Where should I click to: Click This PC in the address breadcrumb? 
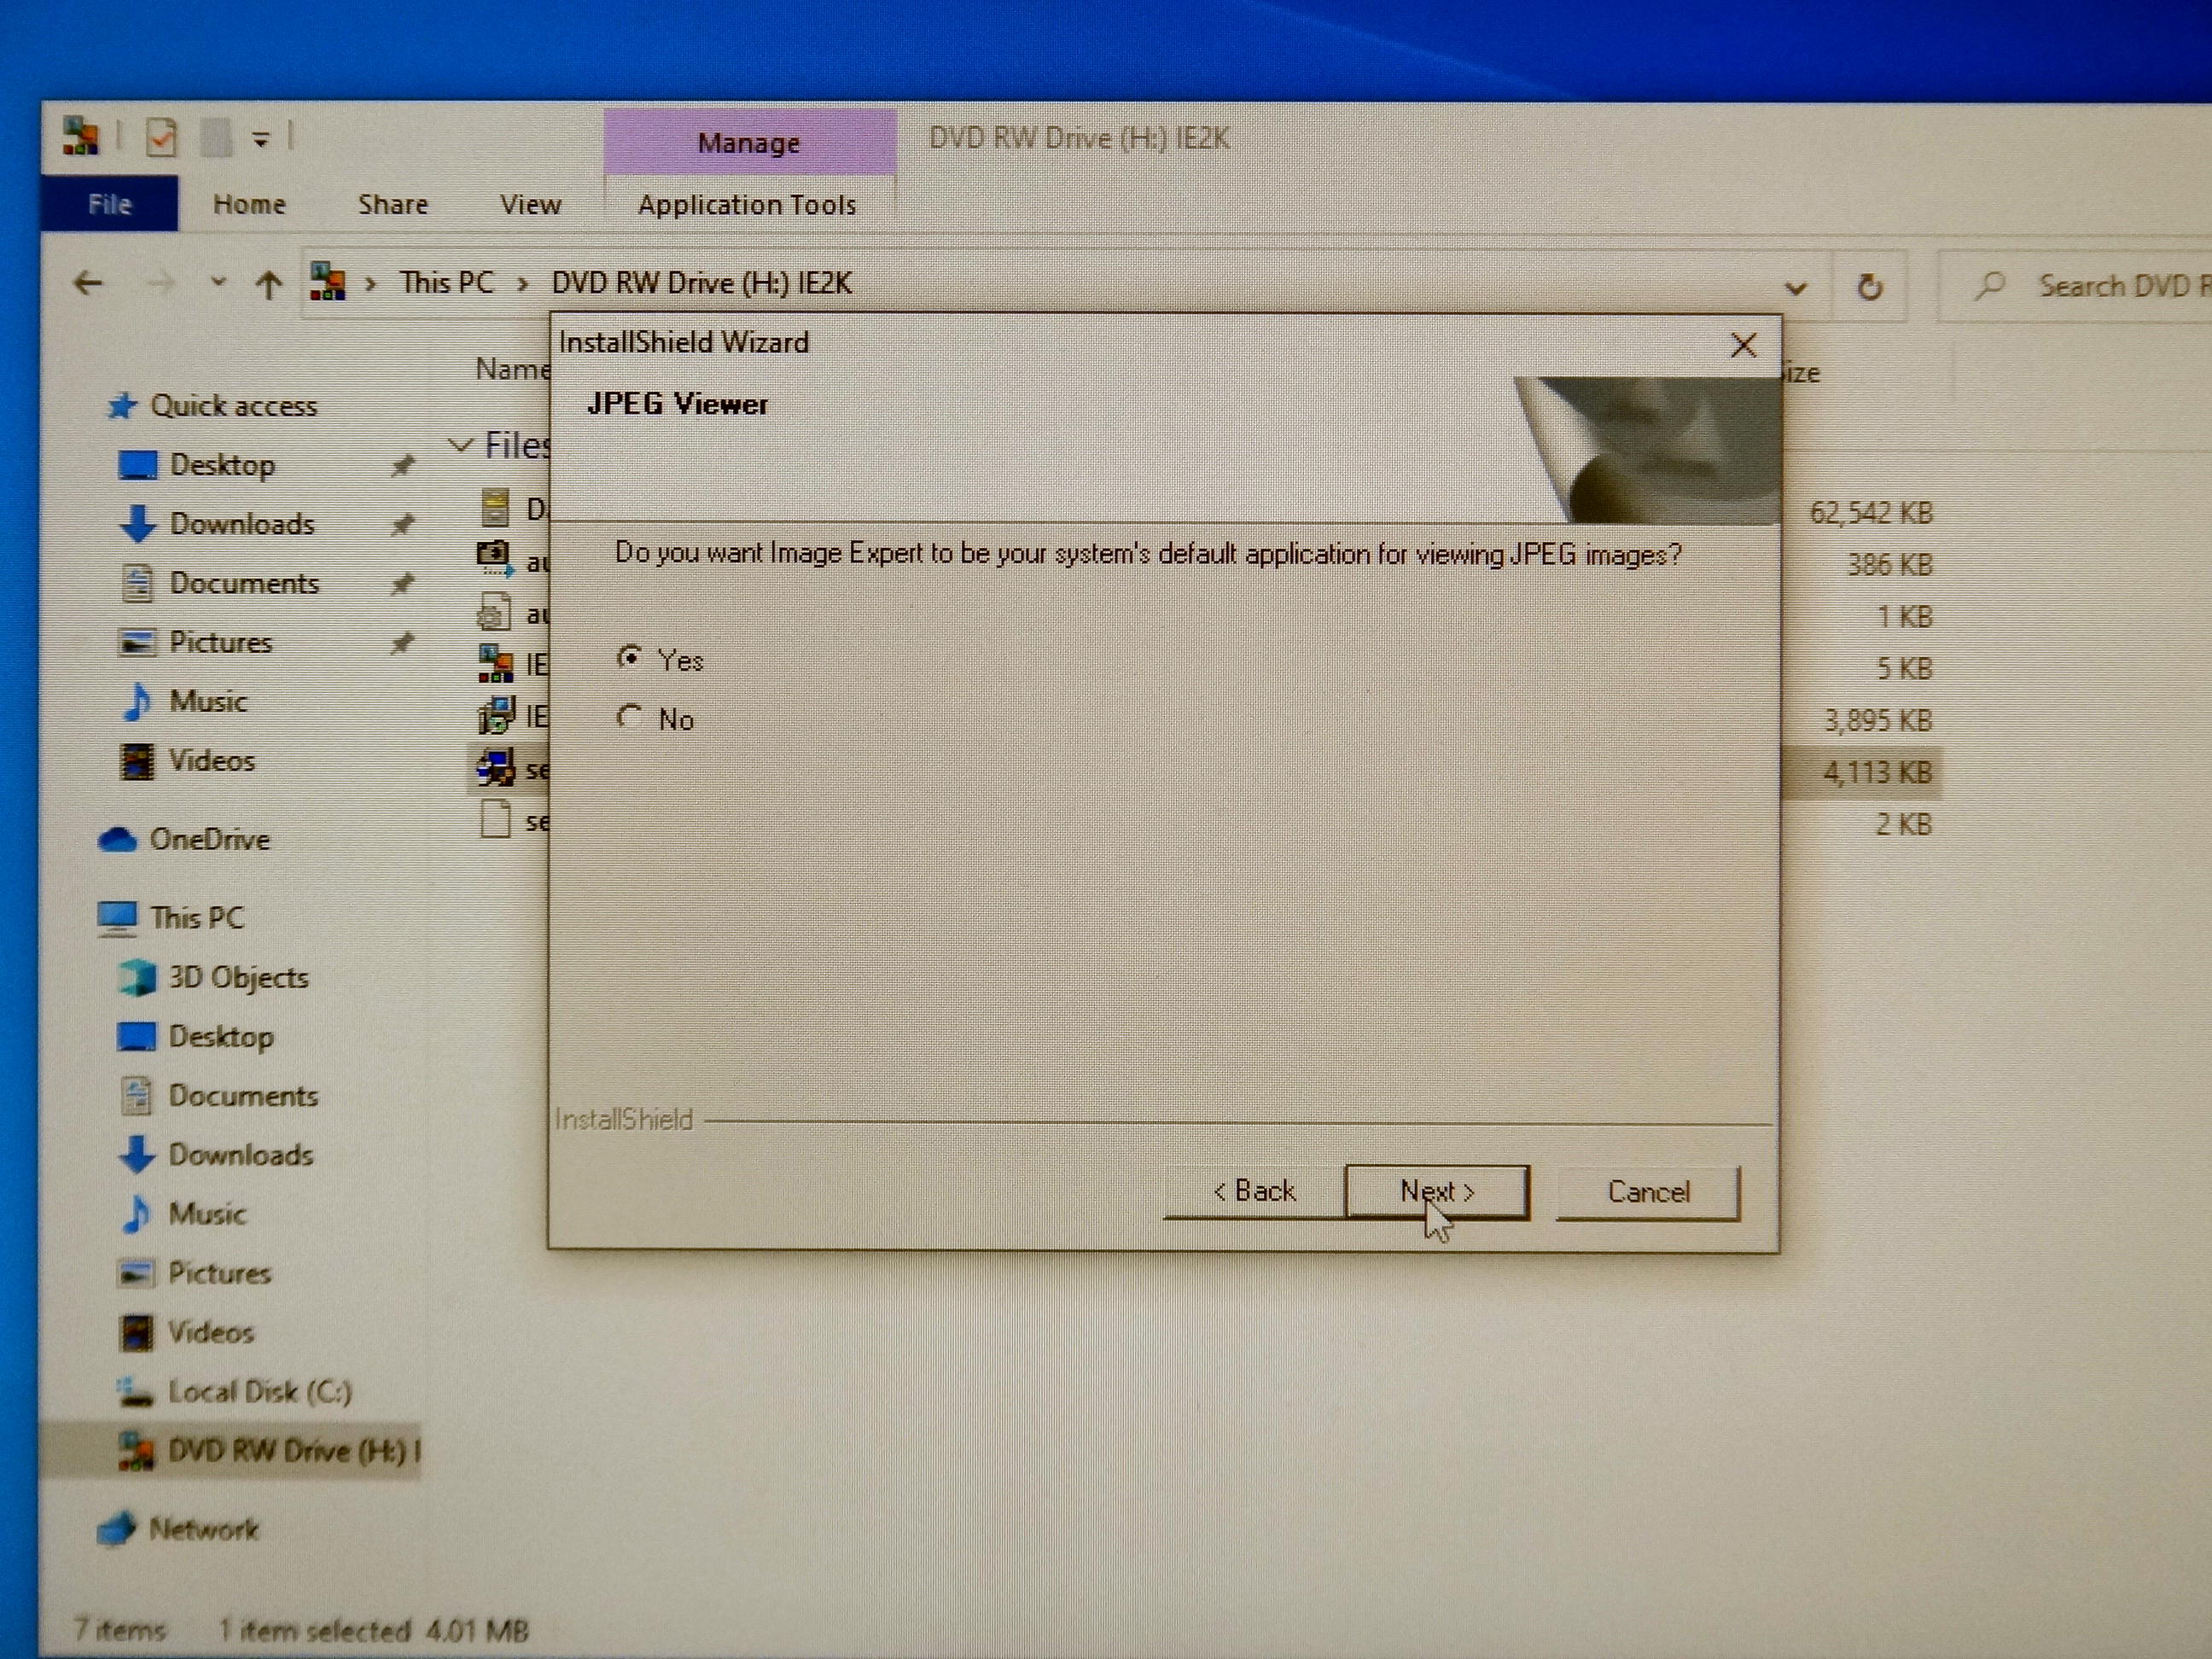(447, 283)
